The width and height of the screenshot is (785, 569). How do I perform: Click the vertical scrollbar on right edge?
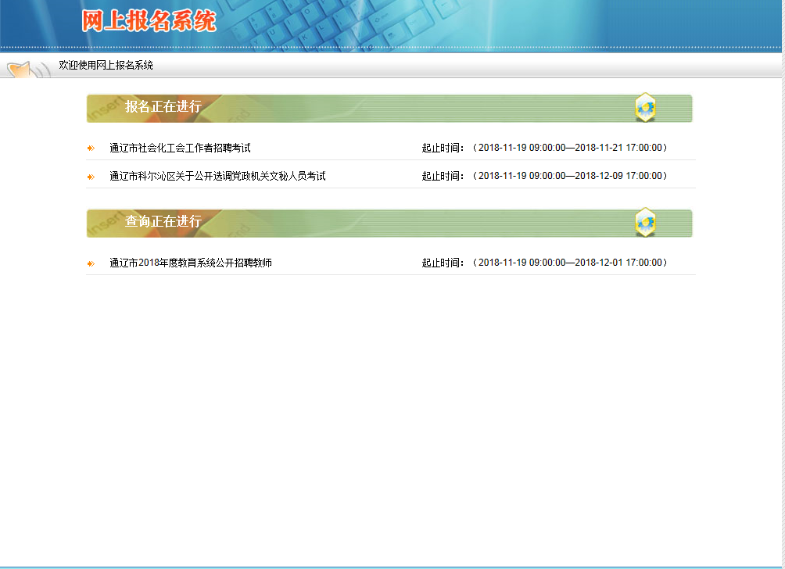coord(781,313)
